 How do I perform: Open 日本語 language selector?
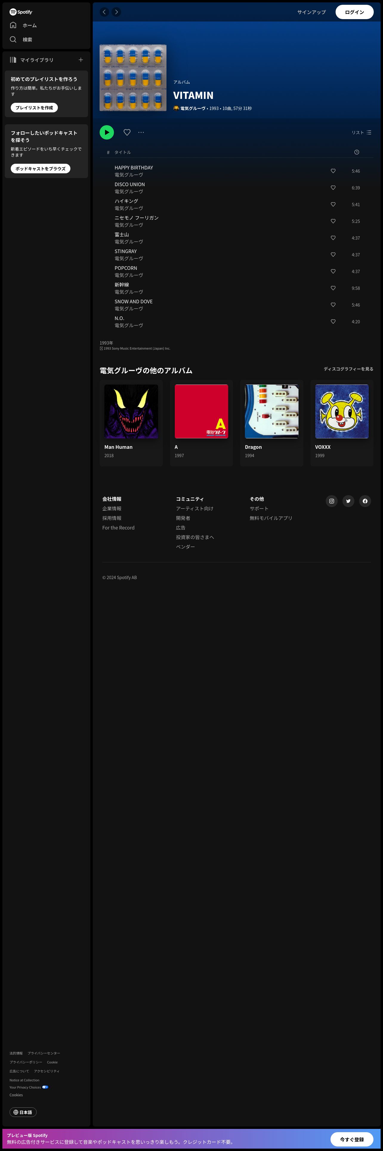[x=23, y=1112]
